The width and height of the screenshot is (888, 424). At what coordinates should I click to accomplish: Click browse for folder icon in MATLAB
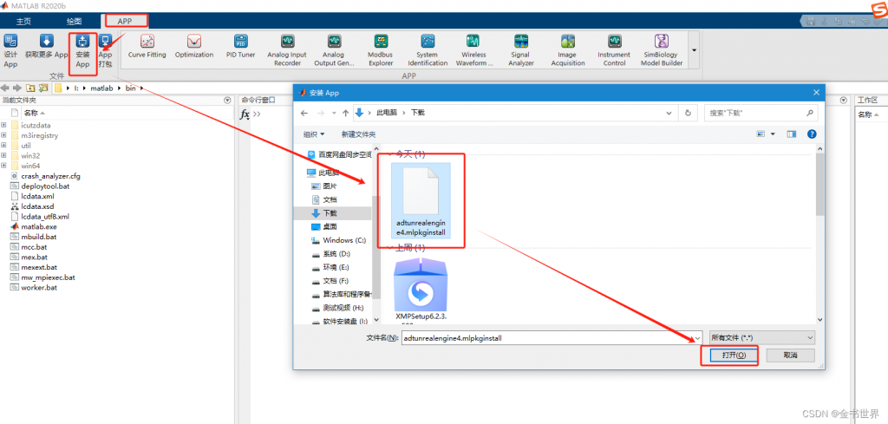click(x=43, y=88)
